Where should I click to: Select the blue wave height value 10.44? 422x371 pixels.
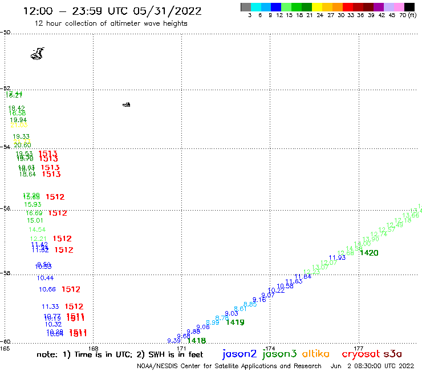(x=45, y=278)
